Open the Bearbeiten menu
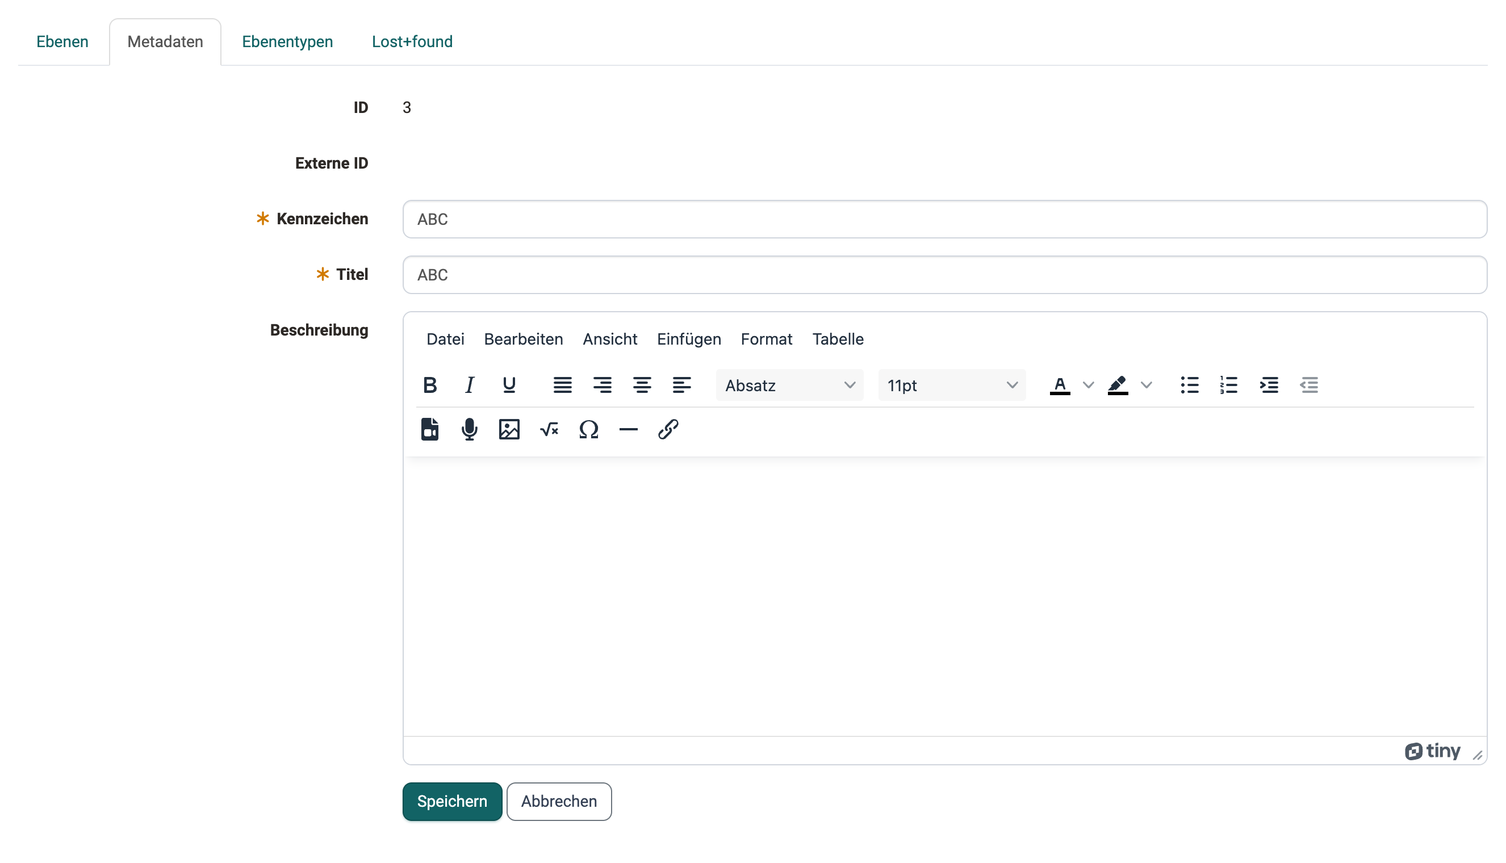The height and width of the screenshot is (863, 1506). (x=524, y=339)
